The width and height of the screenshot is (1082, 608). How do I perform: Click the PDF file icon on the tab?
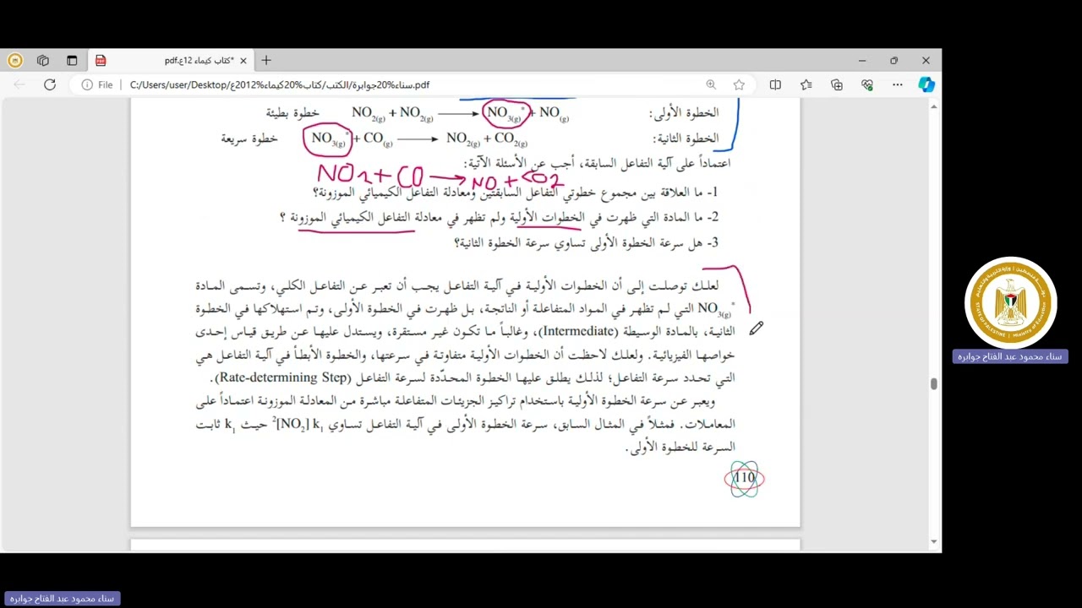pyautogui.click(x=101, y=60)
